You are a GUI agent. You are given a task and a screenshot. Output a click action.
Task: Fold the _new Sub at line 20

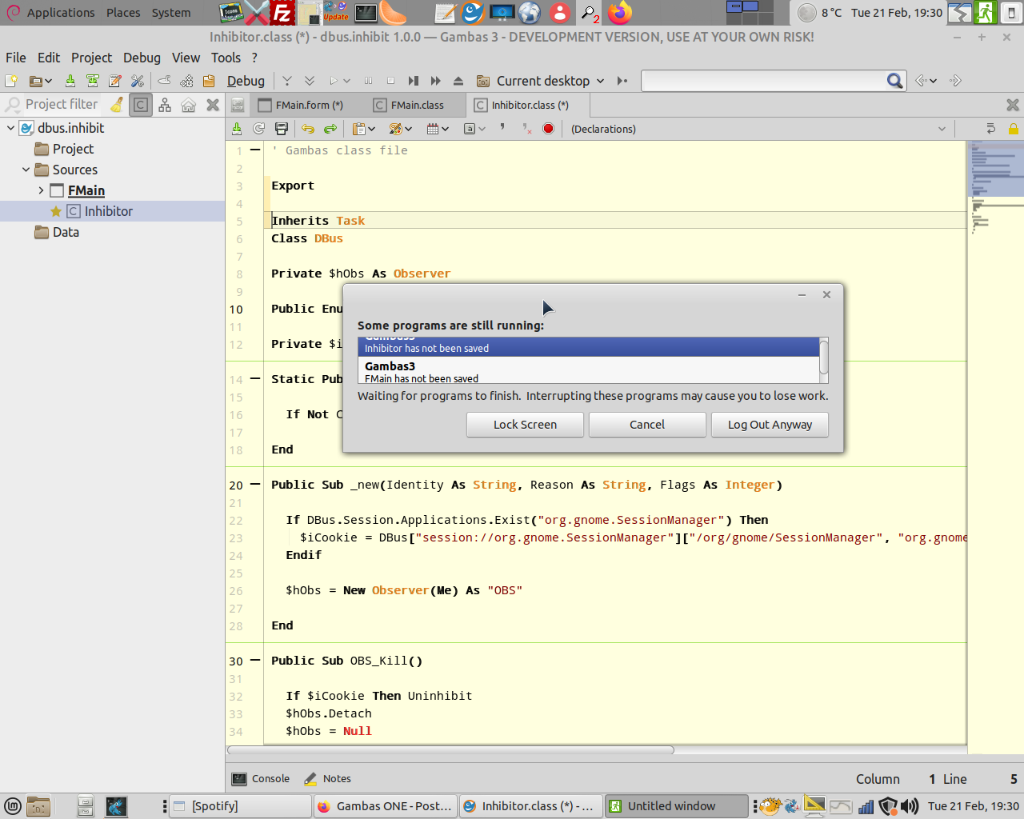pyautogui.click(x=255, y=485)
